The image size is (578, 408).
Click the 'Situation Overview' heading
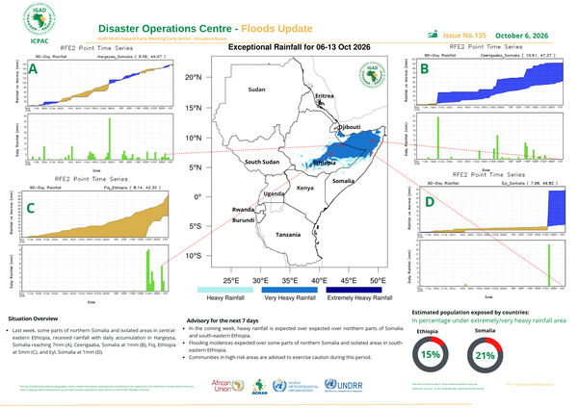click(33, 319)
